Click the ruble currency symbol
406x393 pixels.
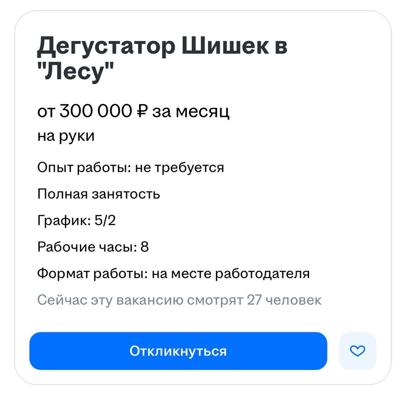(142, 111)
